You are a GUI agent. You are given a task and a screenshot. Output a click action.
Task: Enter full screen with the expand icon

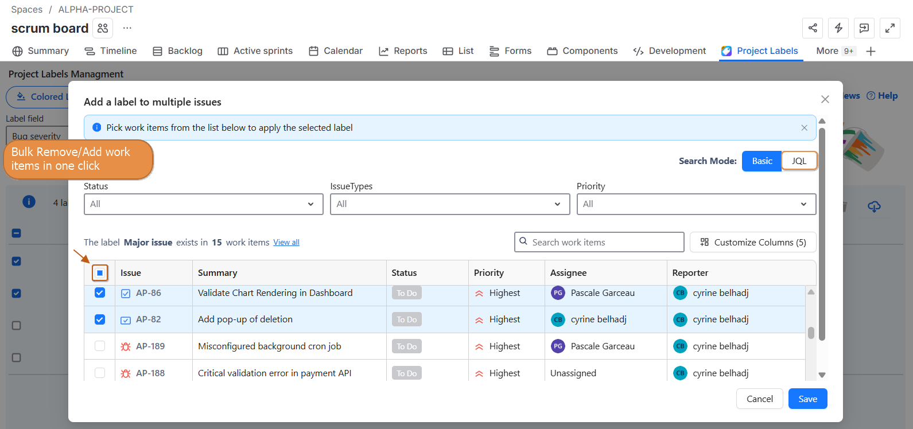point(890,28)
